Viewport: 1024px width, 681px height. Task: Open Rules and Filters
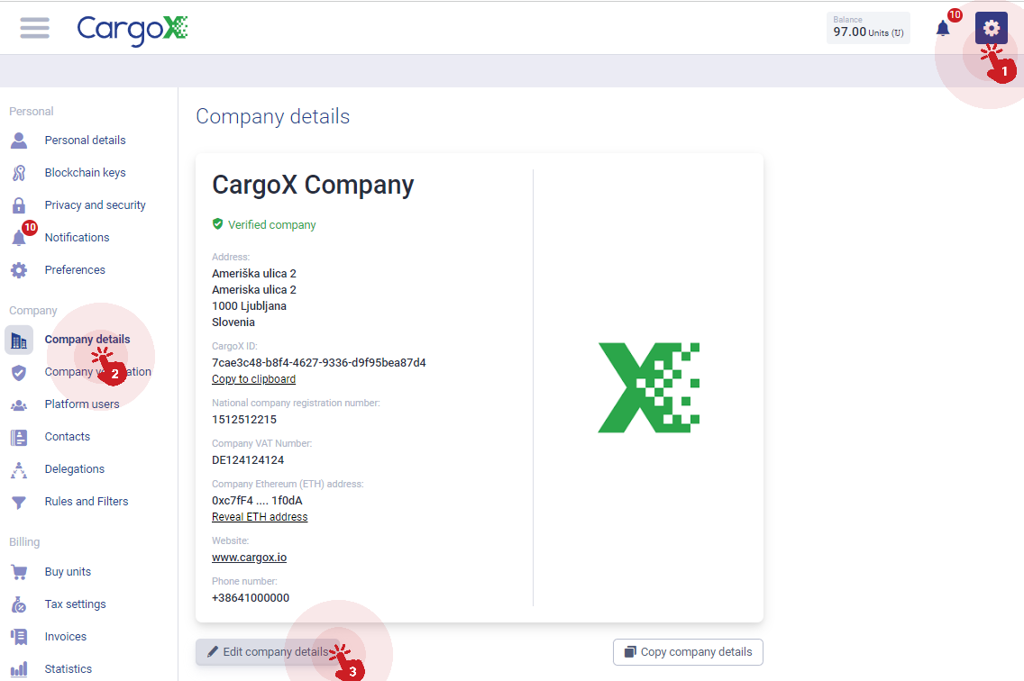[x=87, y=502]
